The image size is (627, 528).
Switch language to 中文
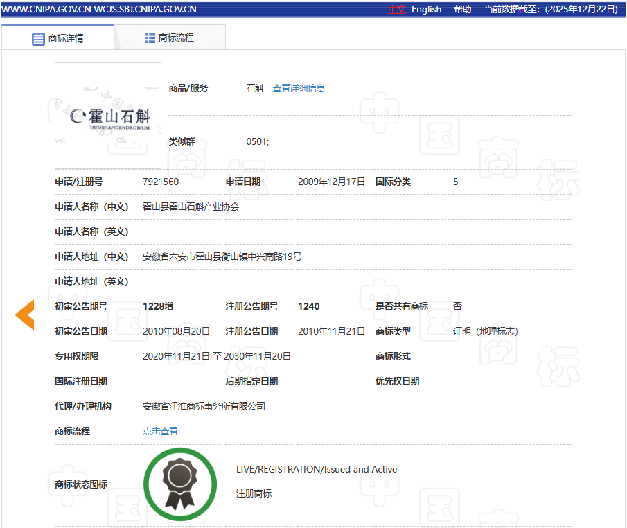397,9
